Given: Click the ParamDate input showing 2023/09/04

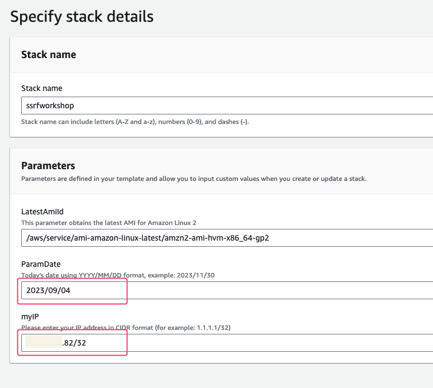Looking at the screenshot, I should click(x=223, y=290).
